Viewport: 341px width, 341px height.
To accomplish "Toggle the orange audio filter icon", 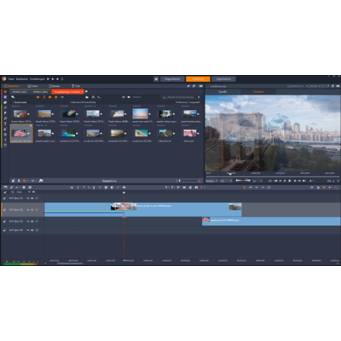I will [43, 97].
